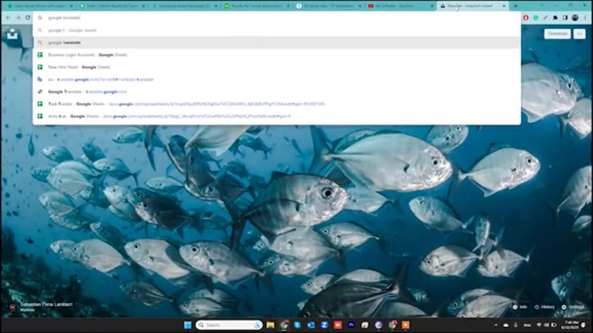Open a new browser tab with plus
593x333 pixels.
click(516, 6)
